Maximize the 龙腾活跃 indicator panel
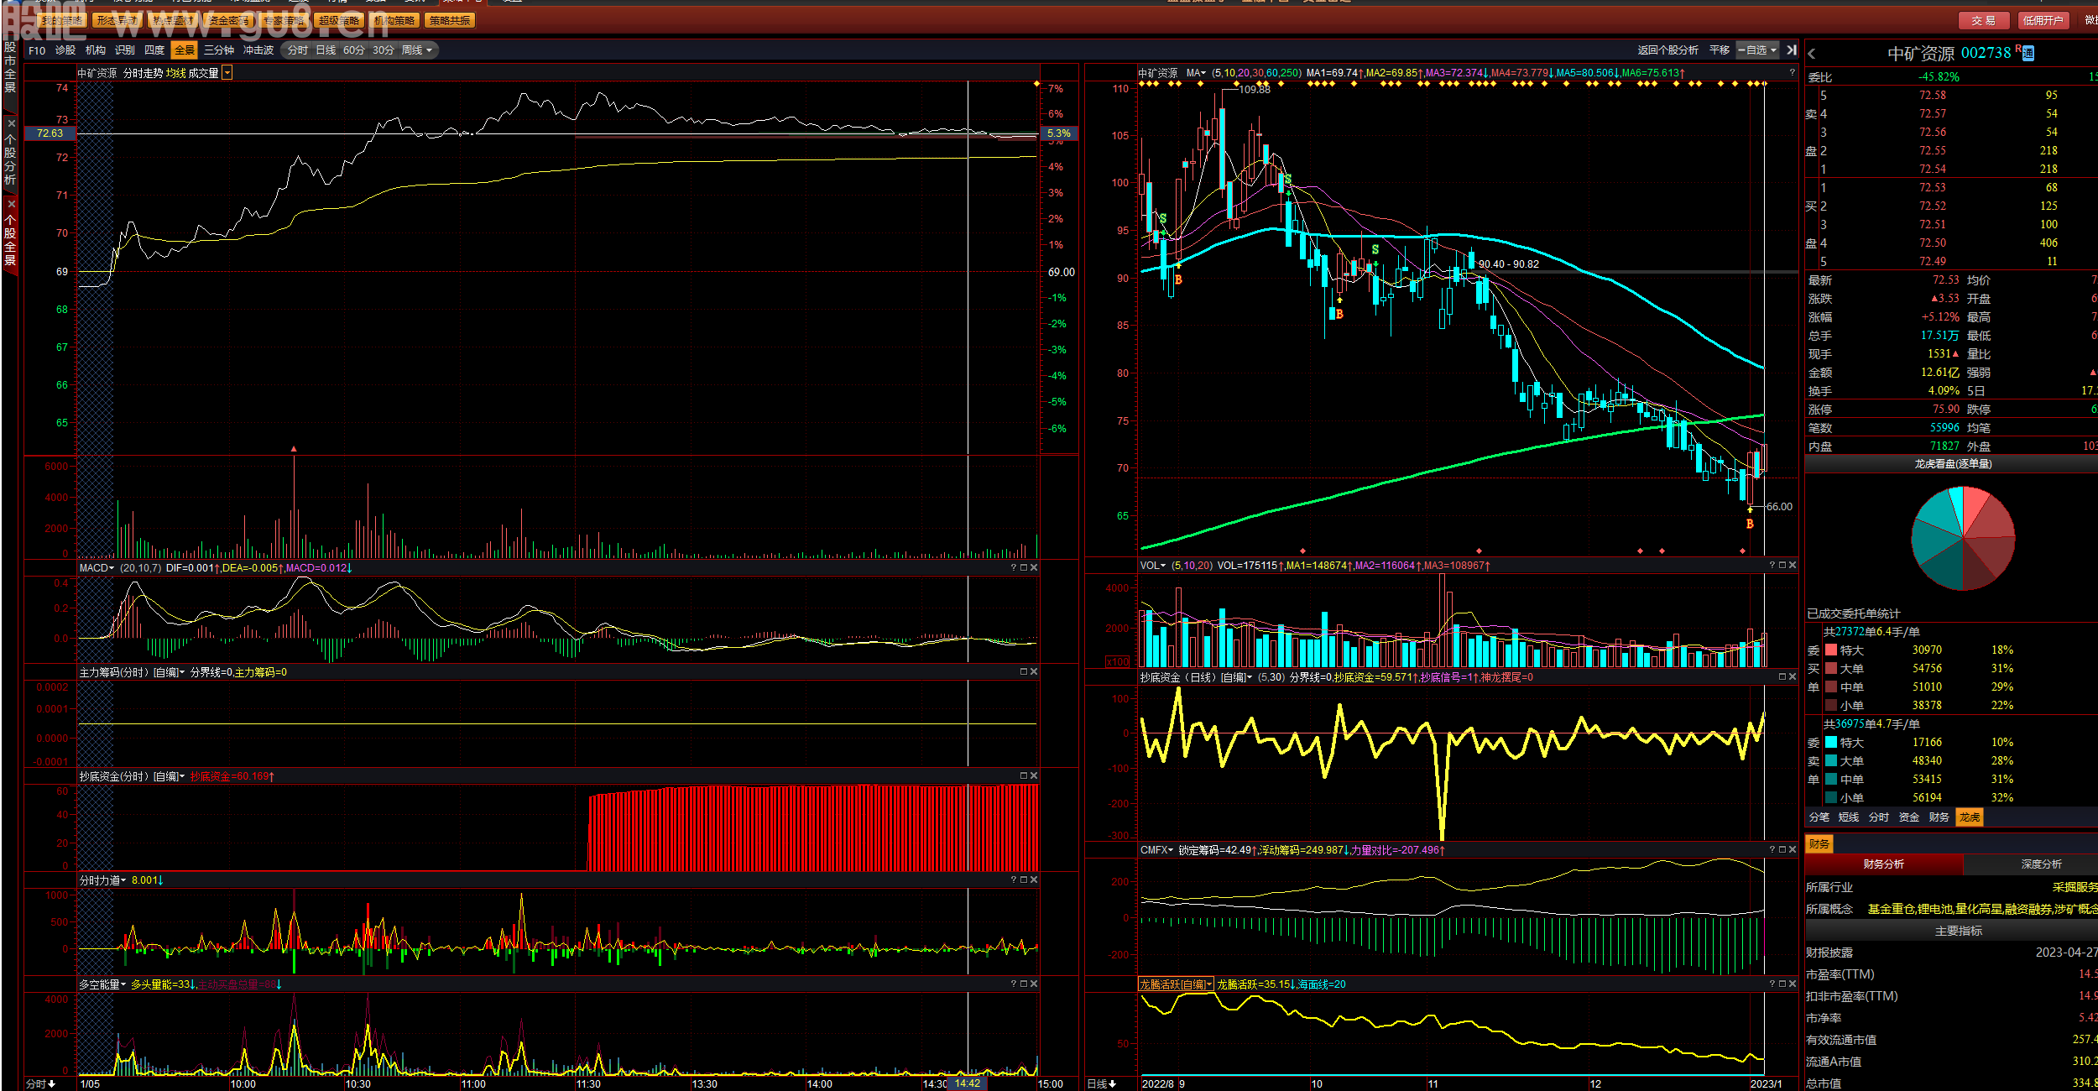 tap(1782, 984)
